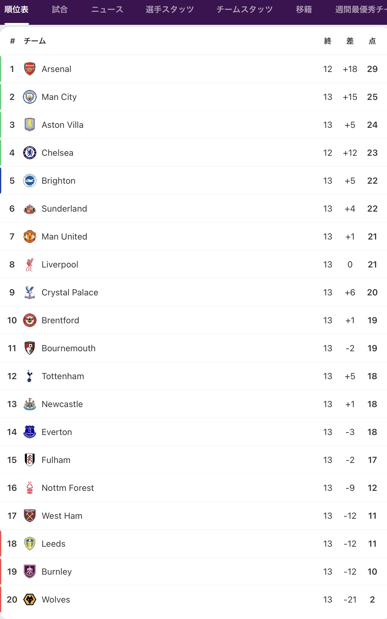Click the Sunderland team name

64,209
